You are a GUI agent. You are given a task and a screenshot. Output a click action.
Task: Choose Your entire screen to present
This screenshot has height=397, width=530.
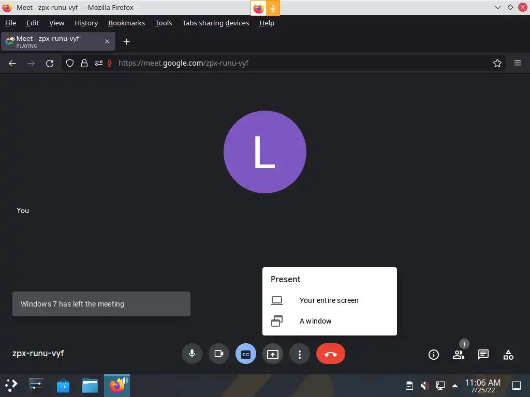point(330,300)
